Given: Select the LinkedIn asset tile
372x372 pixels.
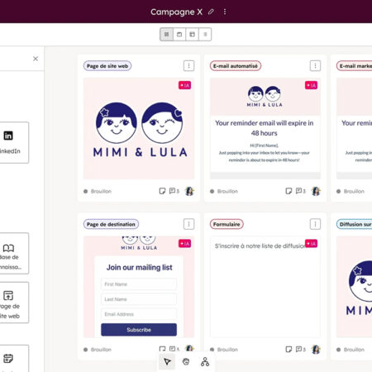Looking at the screenshot, I should click(x=14, y=143).
